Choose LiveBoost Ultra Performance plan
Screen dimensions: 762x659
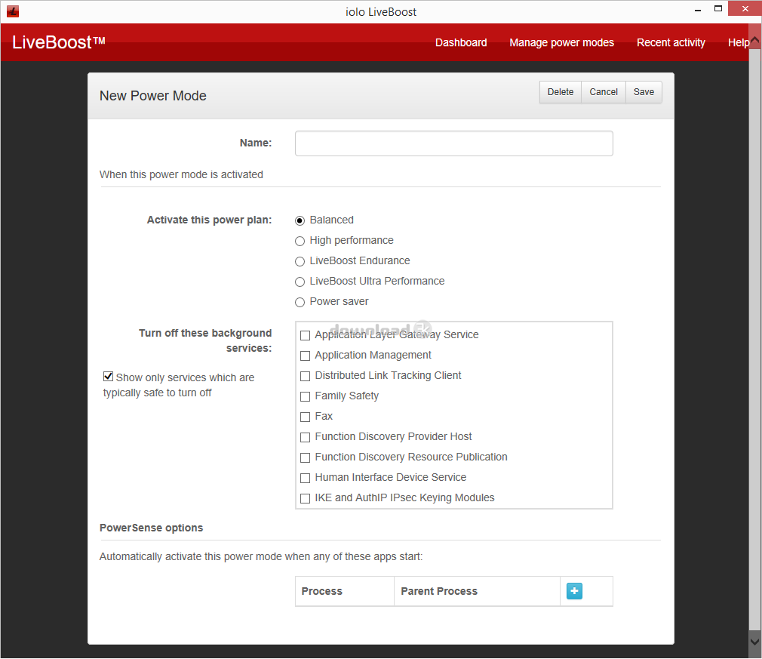[x=300, y=282]
